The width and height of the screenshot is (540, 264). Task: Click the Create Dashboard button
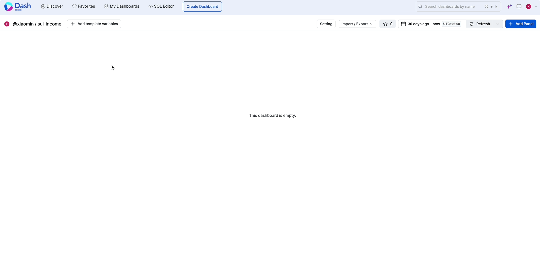coord(202,7)
